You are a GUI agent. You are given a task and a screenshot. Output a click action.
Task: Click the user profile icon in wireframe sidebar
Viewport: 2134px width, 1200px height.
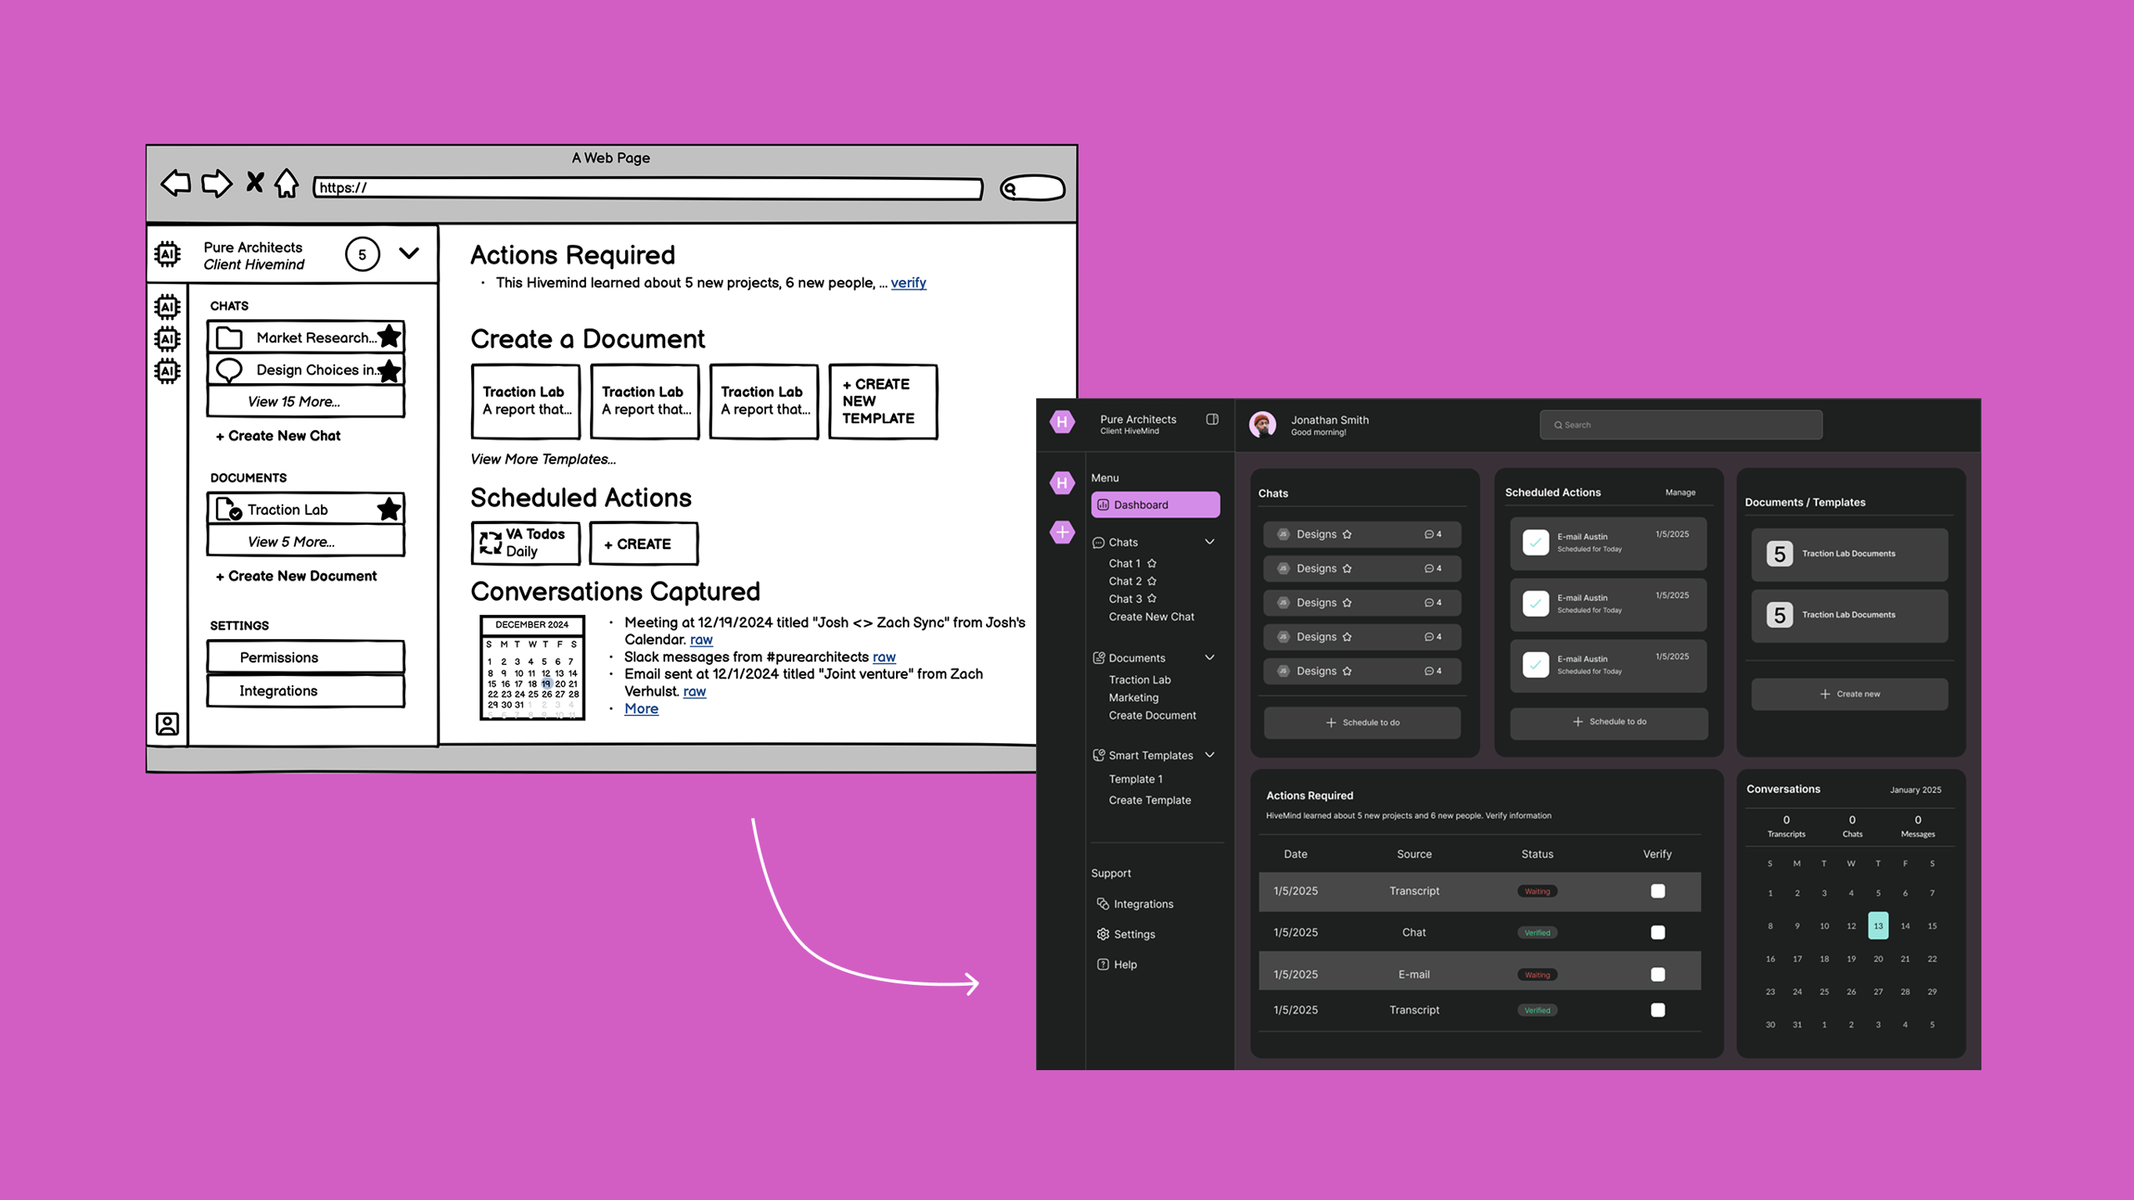168,723
